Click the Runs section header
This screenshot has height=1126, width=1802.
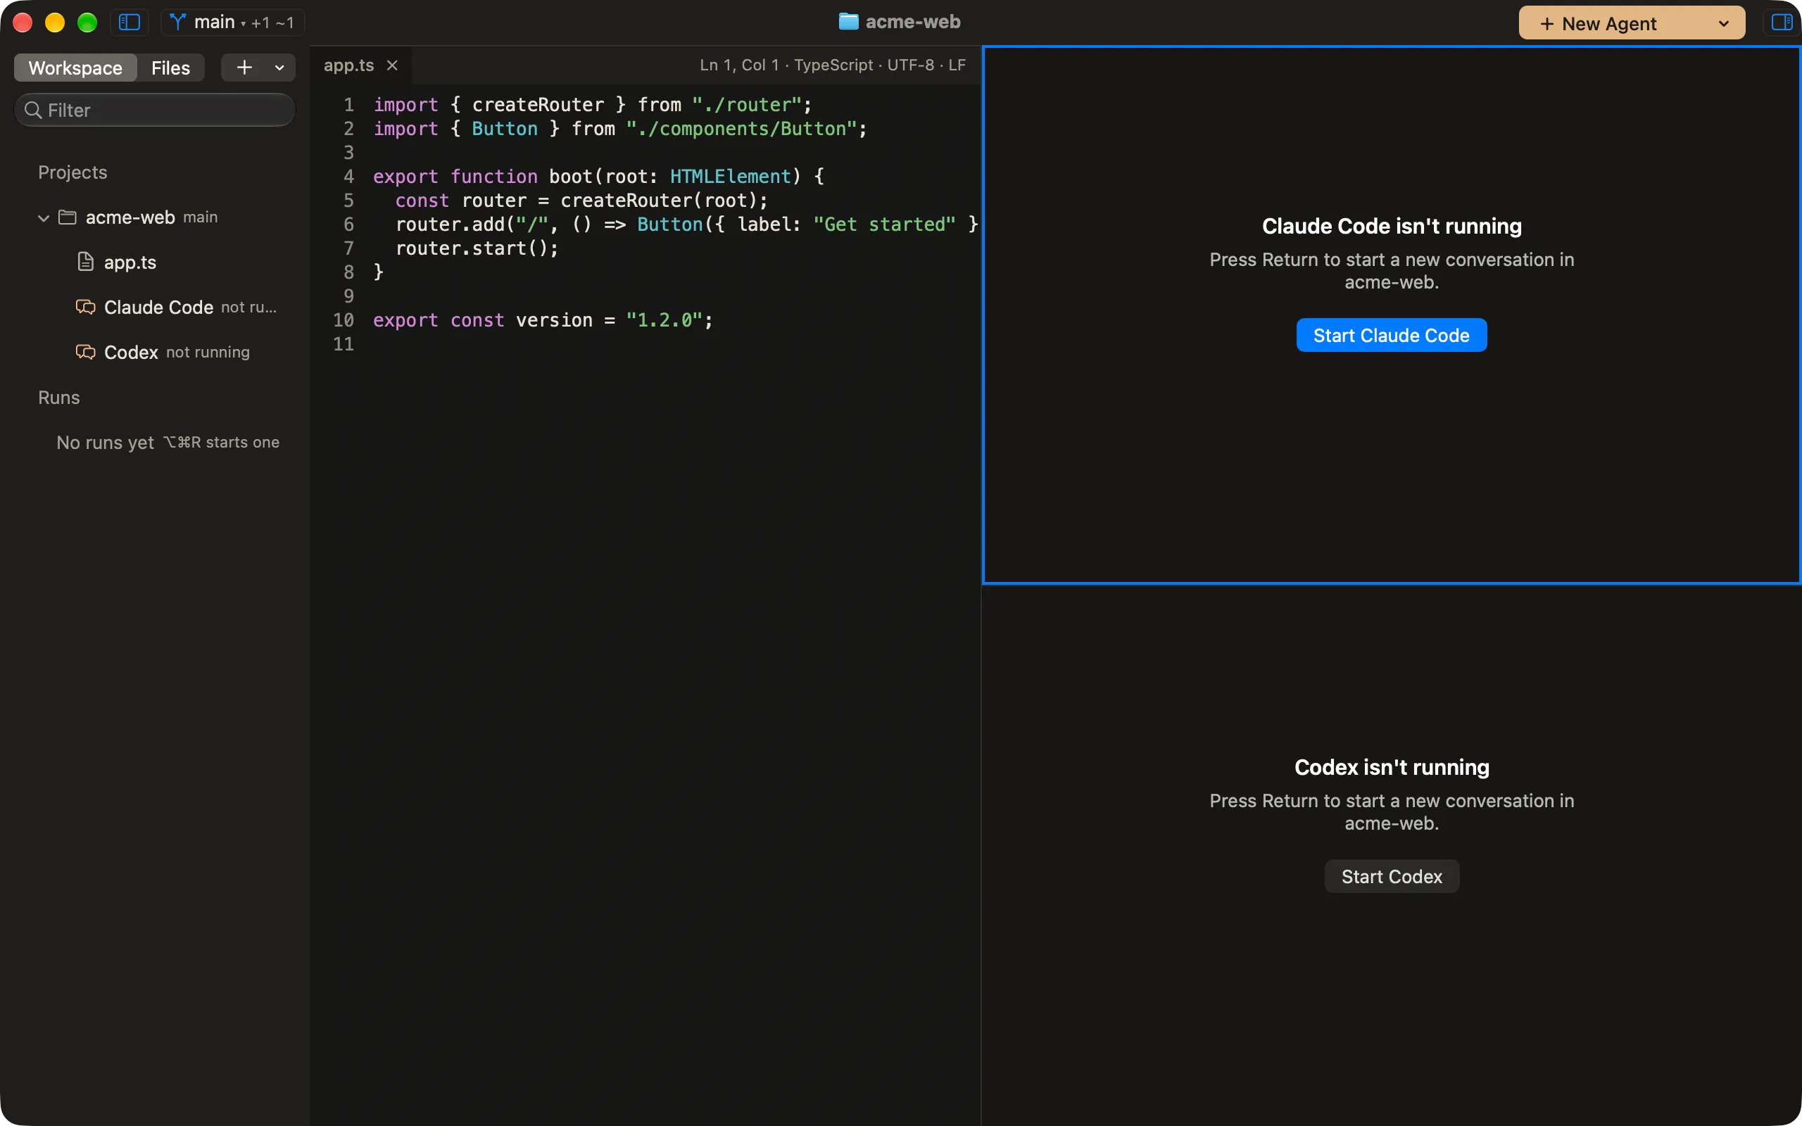pyautogui.click(x=59, y=398)
